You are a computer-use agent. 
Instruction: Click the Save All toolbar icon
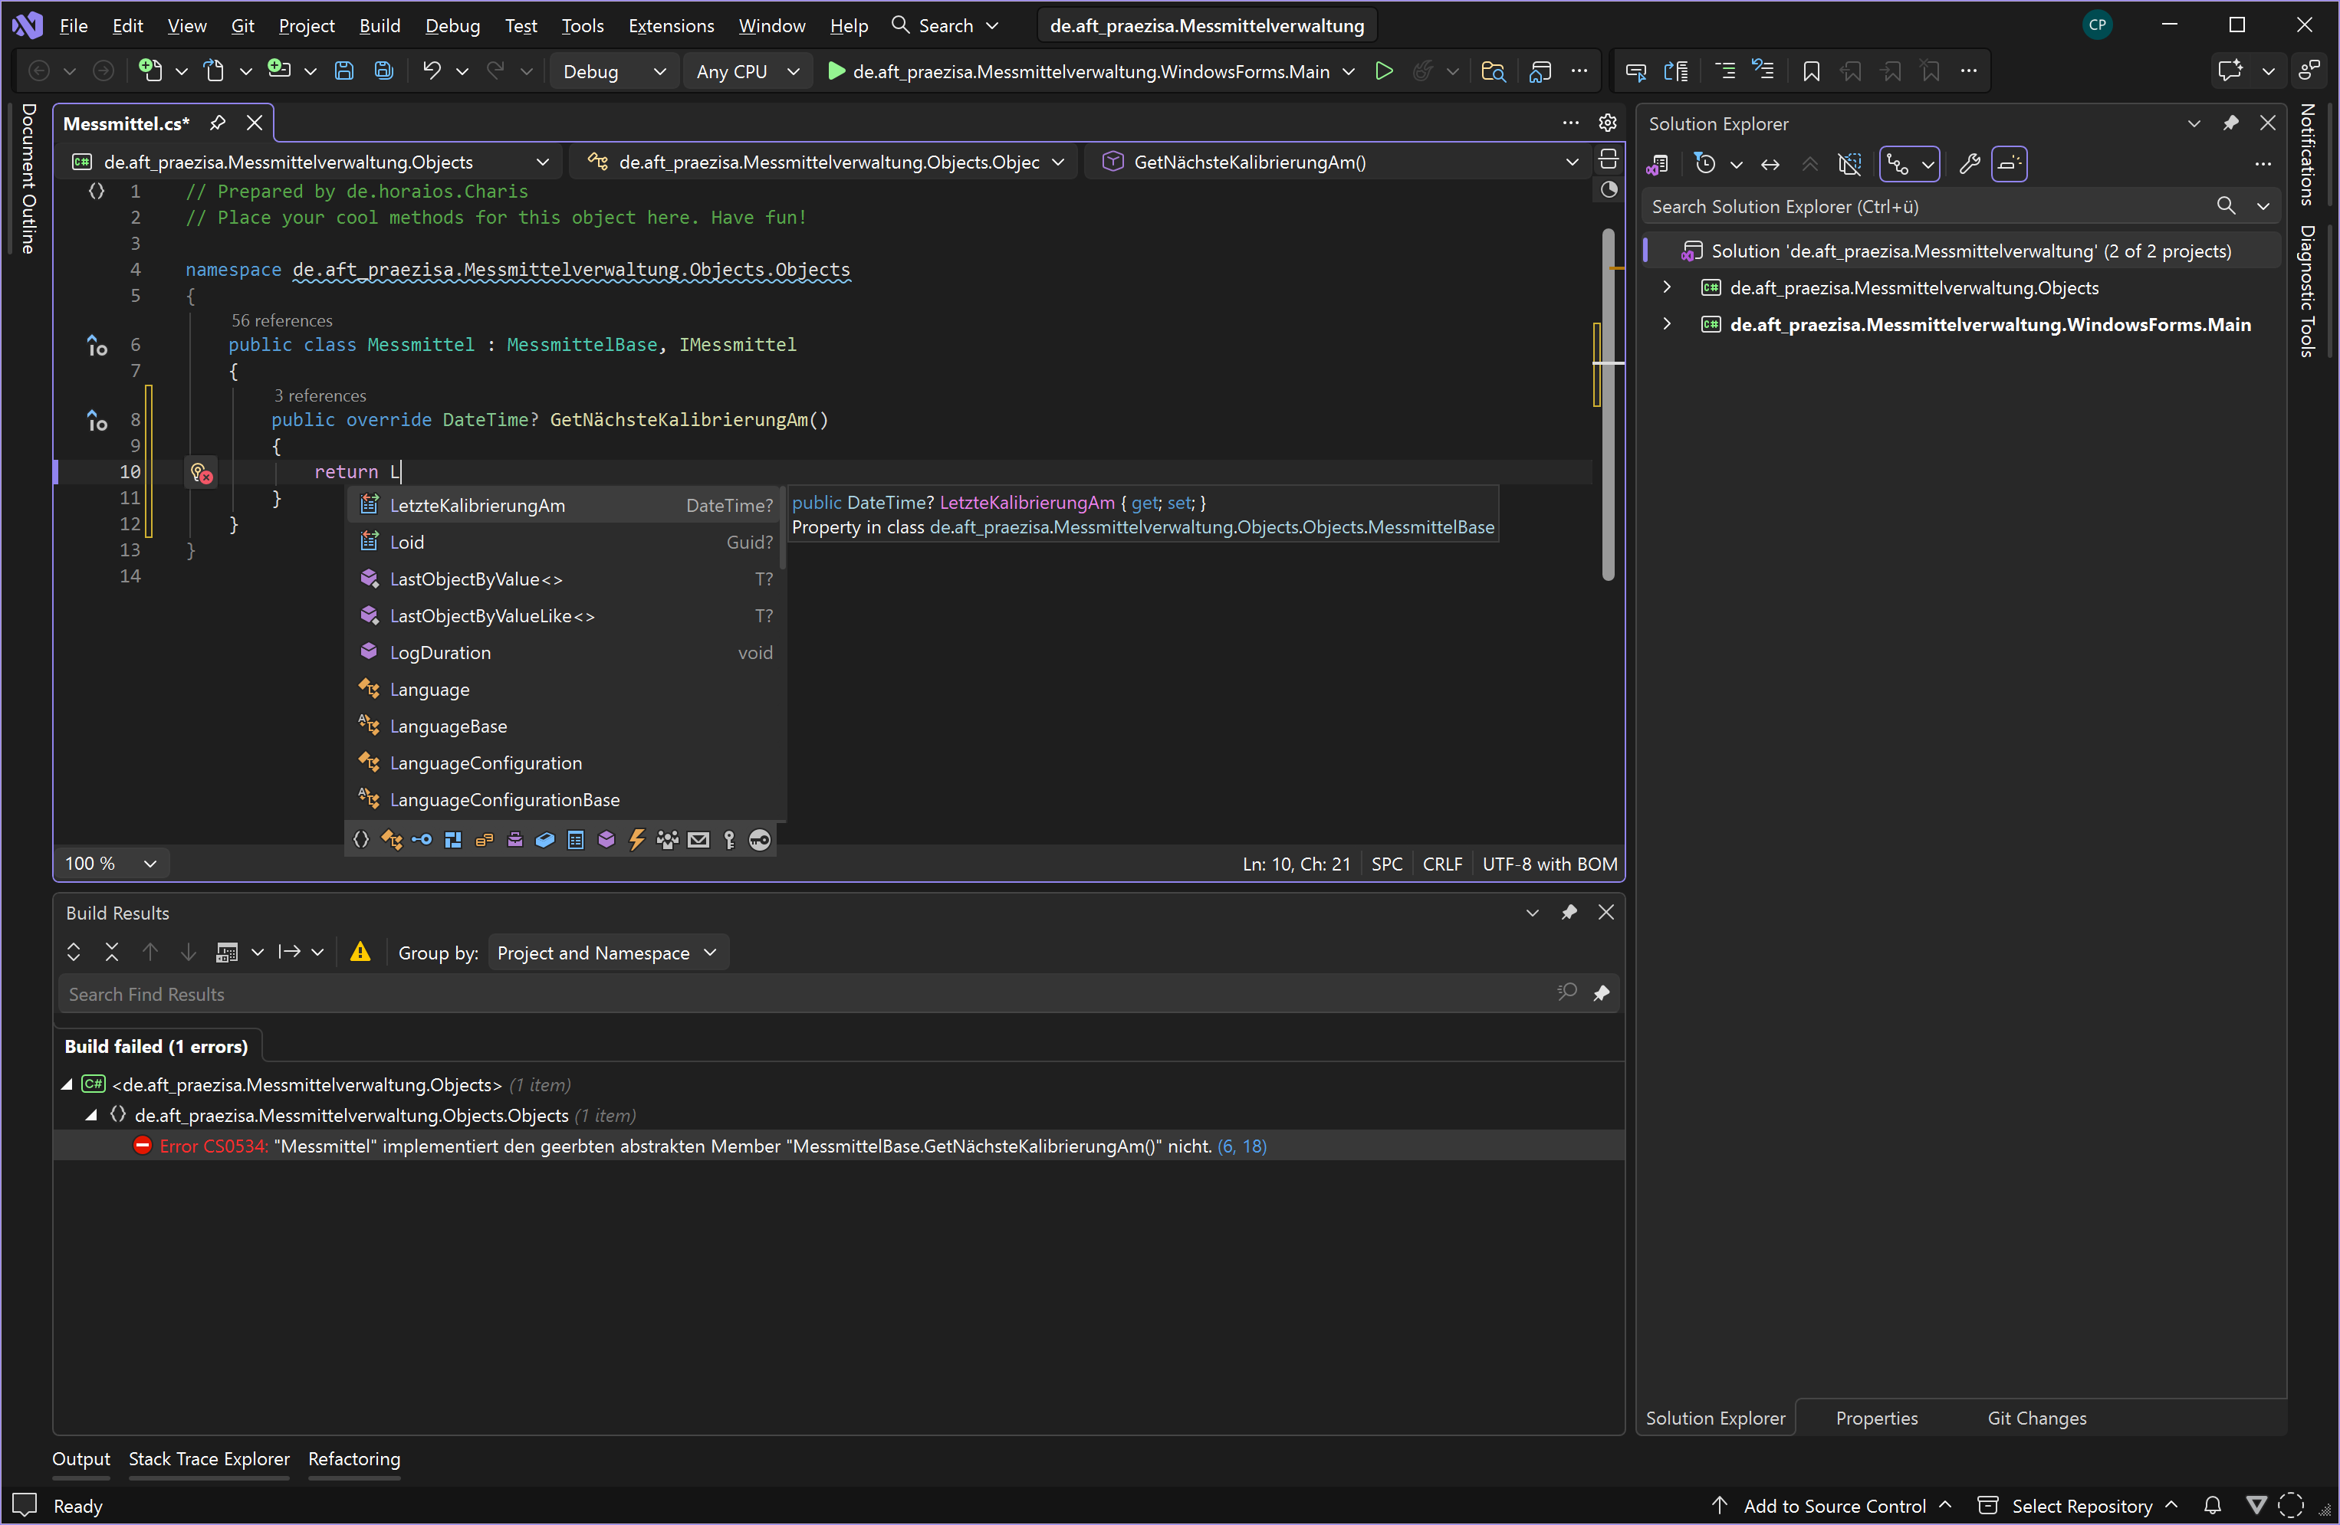click(383, 71)
